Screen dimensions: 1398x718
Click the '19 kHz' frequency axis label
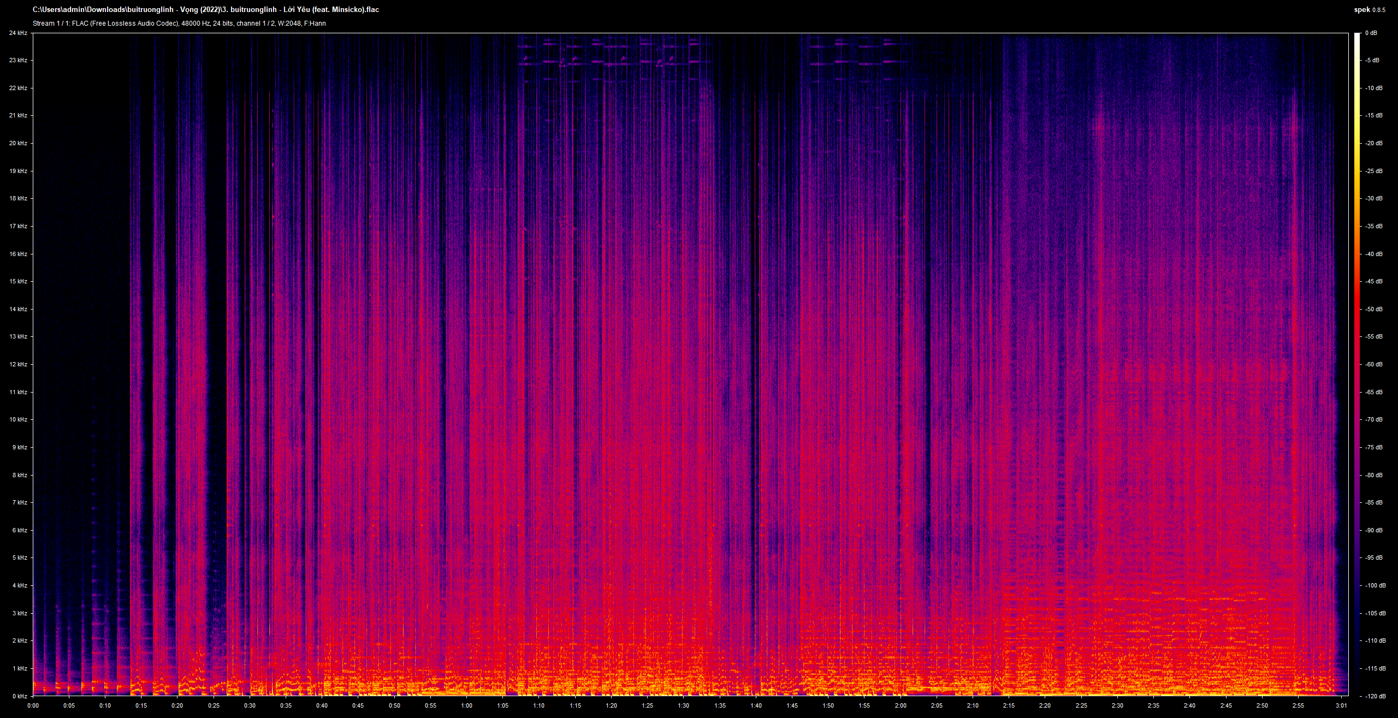pos(18,171)
